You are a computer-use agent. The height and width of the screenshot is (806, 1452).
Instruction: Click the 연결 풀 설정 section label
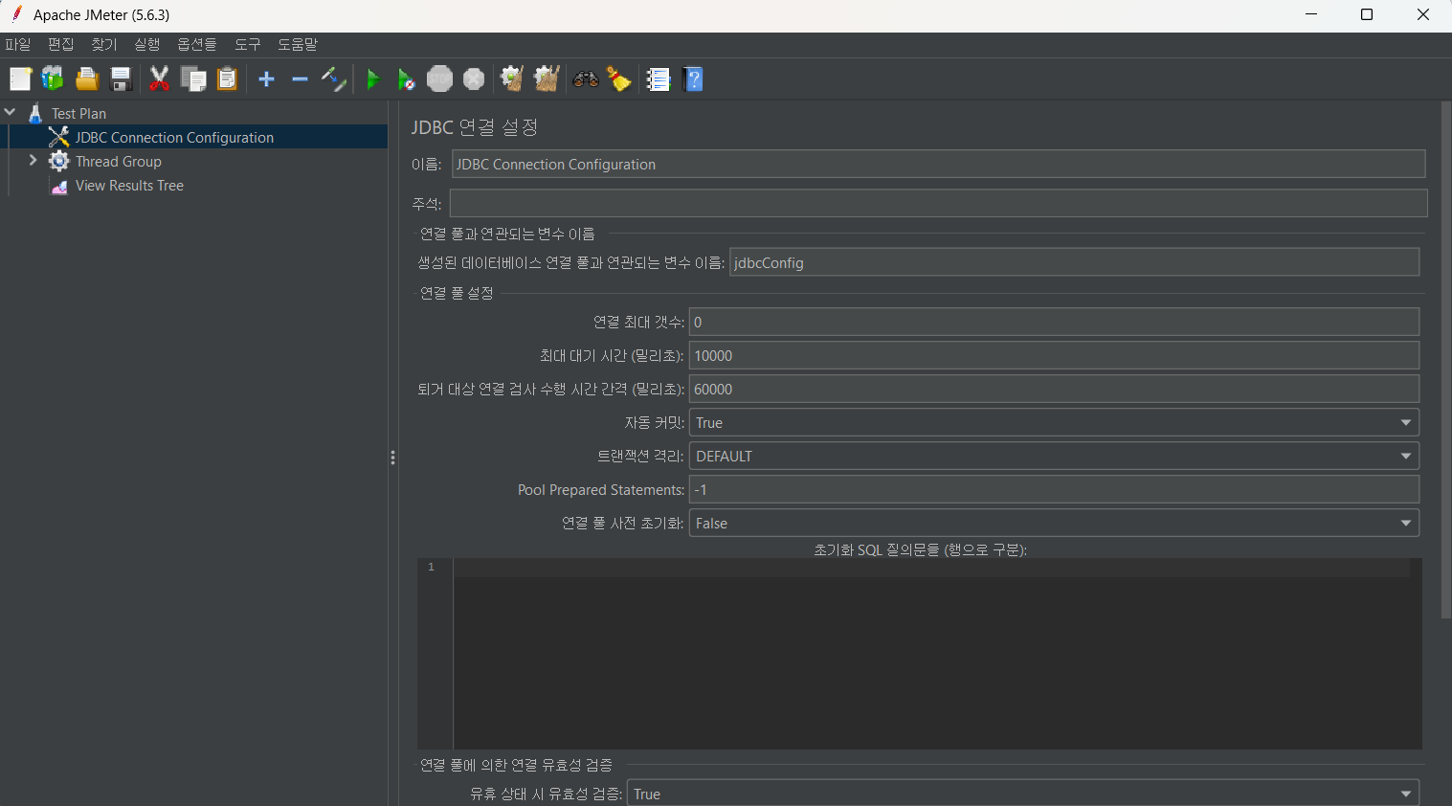[457, 293]
